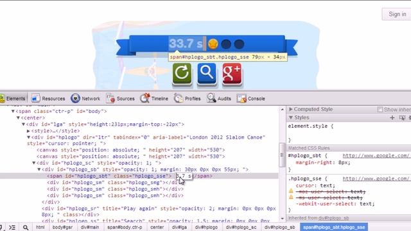Screen dimensions: 411x231
Task: Select div#lga breadcrumb
Action: [x=179, y=227]
